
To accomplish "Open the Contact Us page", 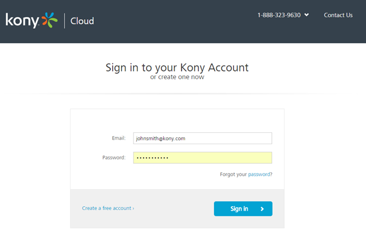I will pos(338,15).
